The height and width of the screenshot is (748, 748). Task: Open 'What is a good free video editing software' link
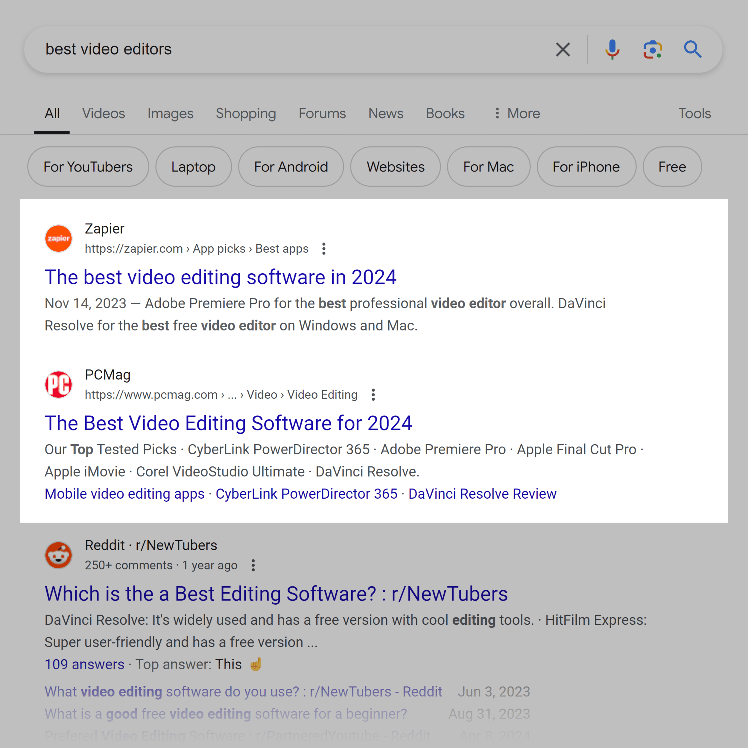click(226, 714)
